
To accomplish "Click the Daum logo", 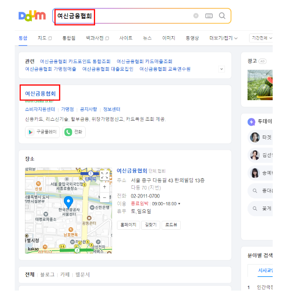I will pos(32,16).
